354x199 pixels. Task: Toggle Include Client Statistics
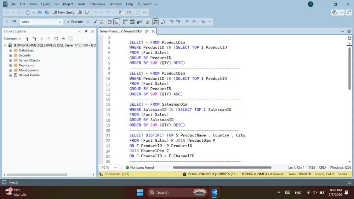click(139, 22)
